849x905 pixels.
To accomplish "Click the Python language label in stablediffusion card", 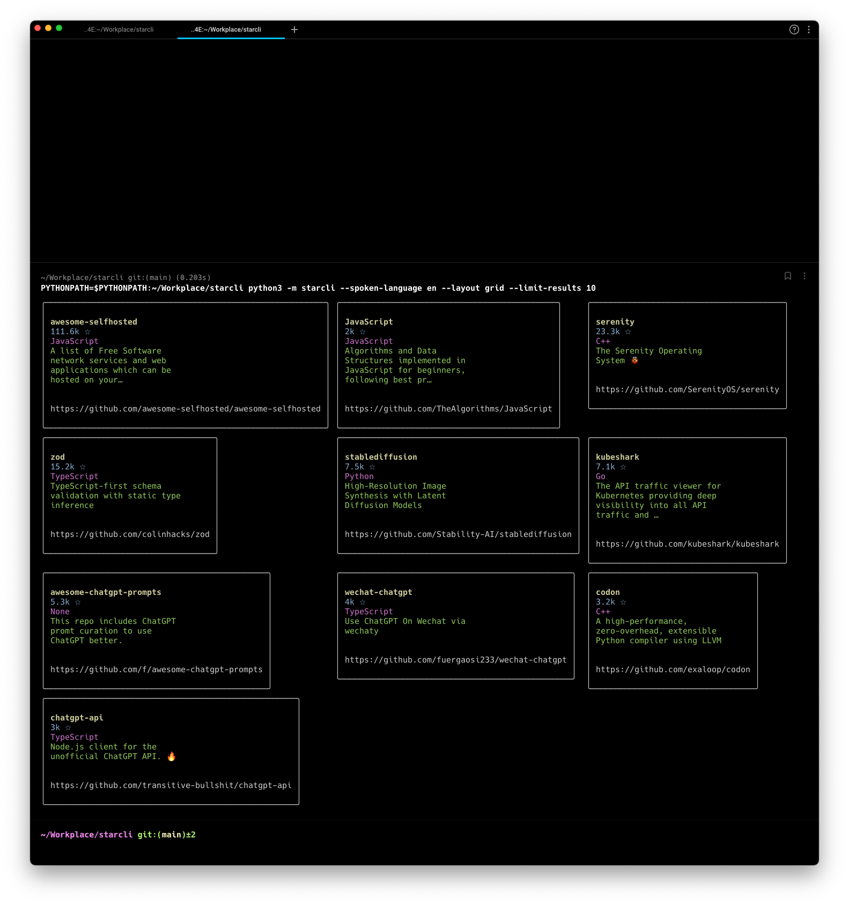I will click(x=359, y=476).
